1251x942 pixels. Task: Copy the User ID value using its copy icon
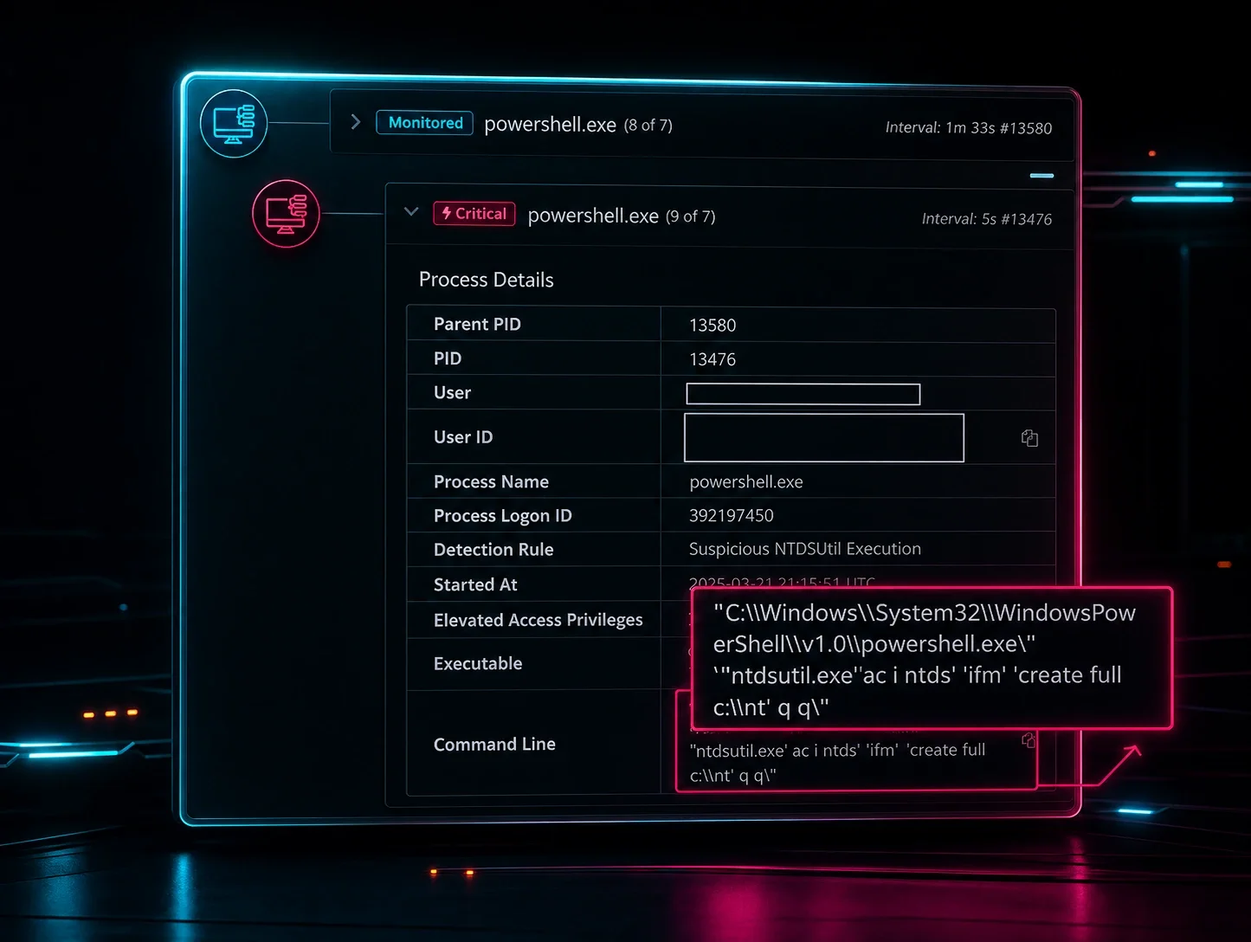1029,438
